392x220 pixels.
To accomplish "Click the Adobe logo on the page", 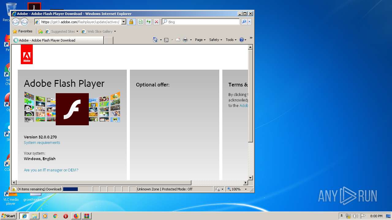I will coord(27,54).
